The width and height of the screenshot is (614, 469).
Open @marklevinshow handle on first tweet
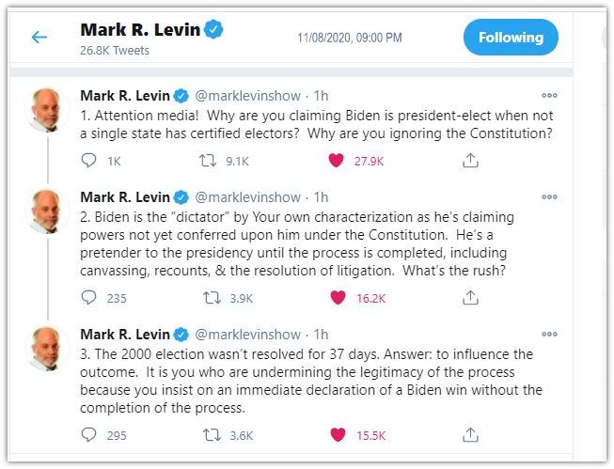[x=249, y=95]
